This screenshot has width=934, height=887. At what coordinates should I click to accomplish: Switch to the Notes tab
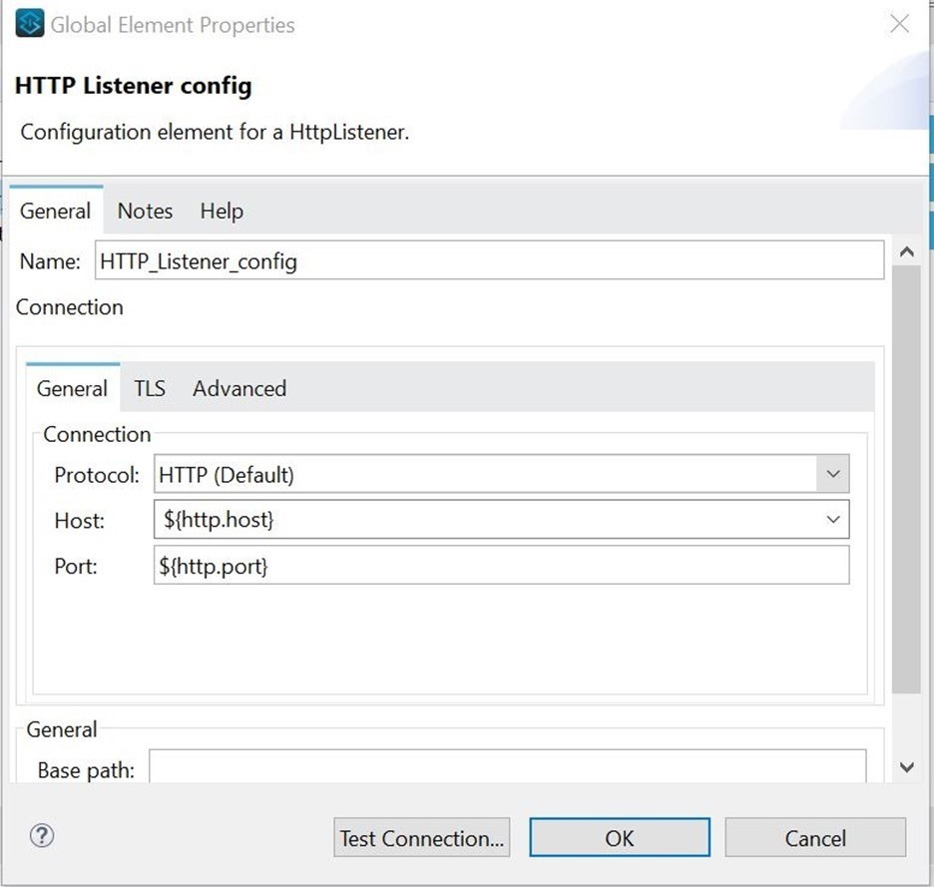tap(145, 211)
